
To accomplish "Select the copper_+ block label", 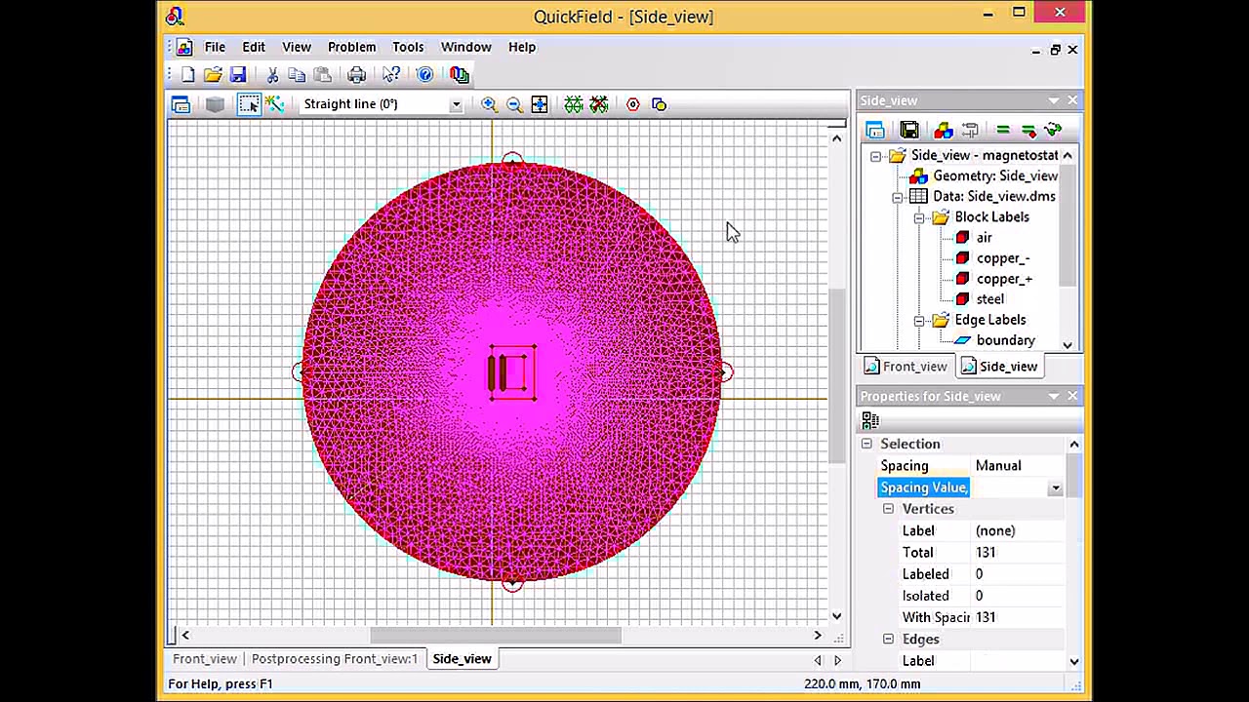I will [1004, 279].
